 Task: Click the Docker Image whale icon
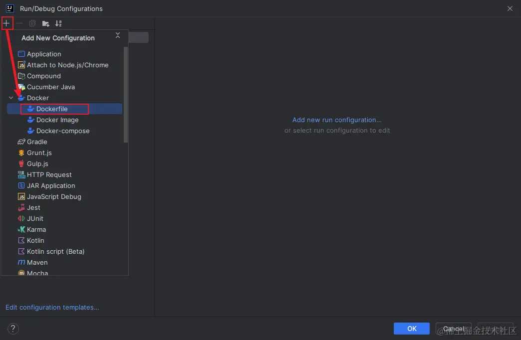point(30,120)
